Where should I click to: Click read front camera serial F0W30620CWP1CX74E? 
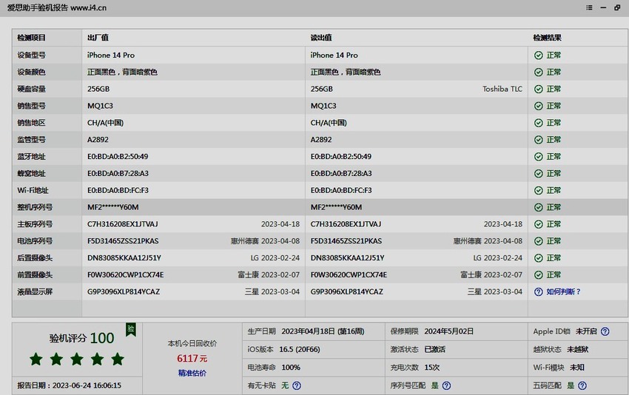pyautogui.click(x=349, y=274)
